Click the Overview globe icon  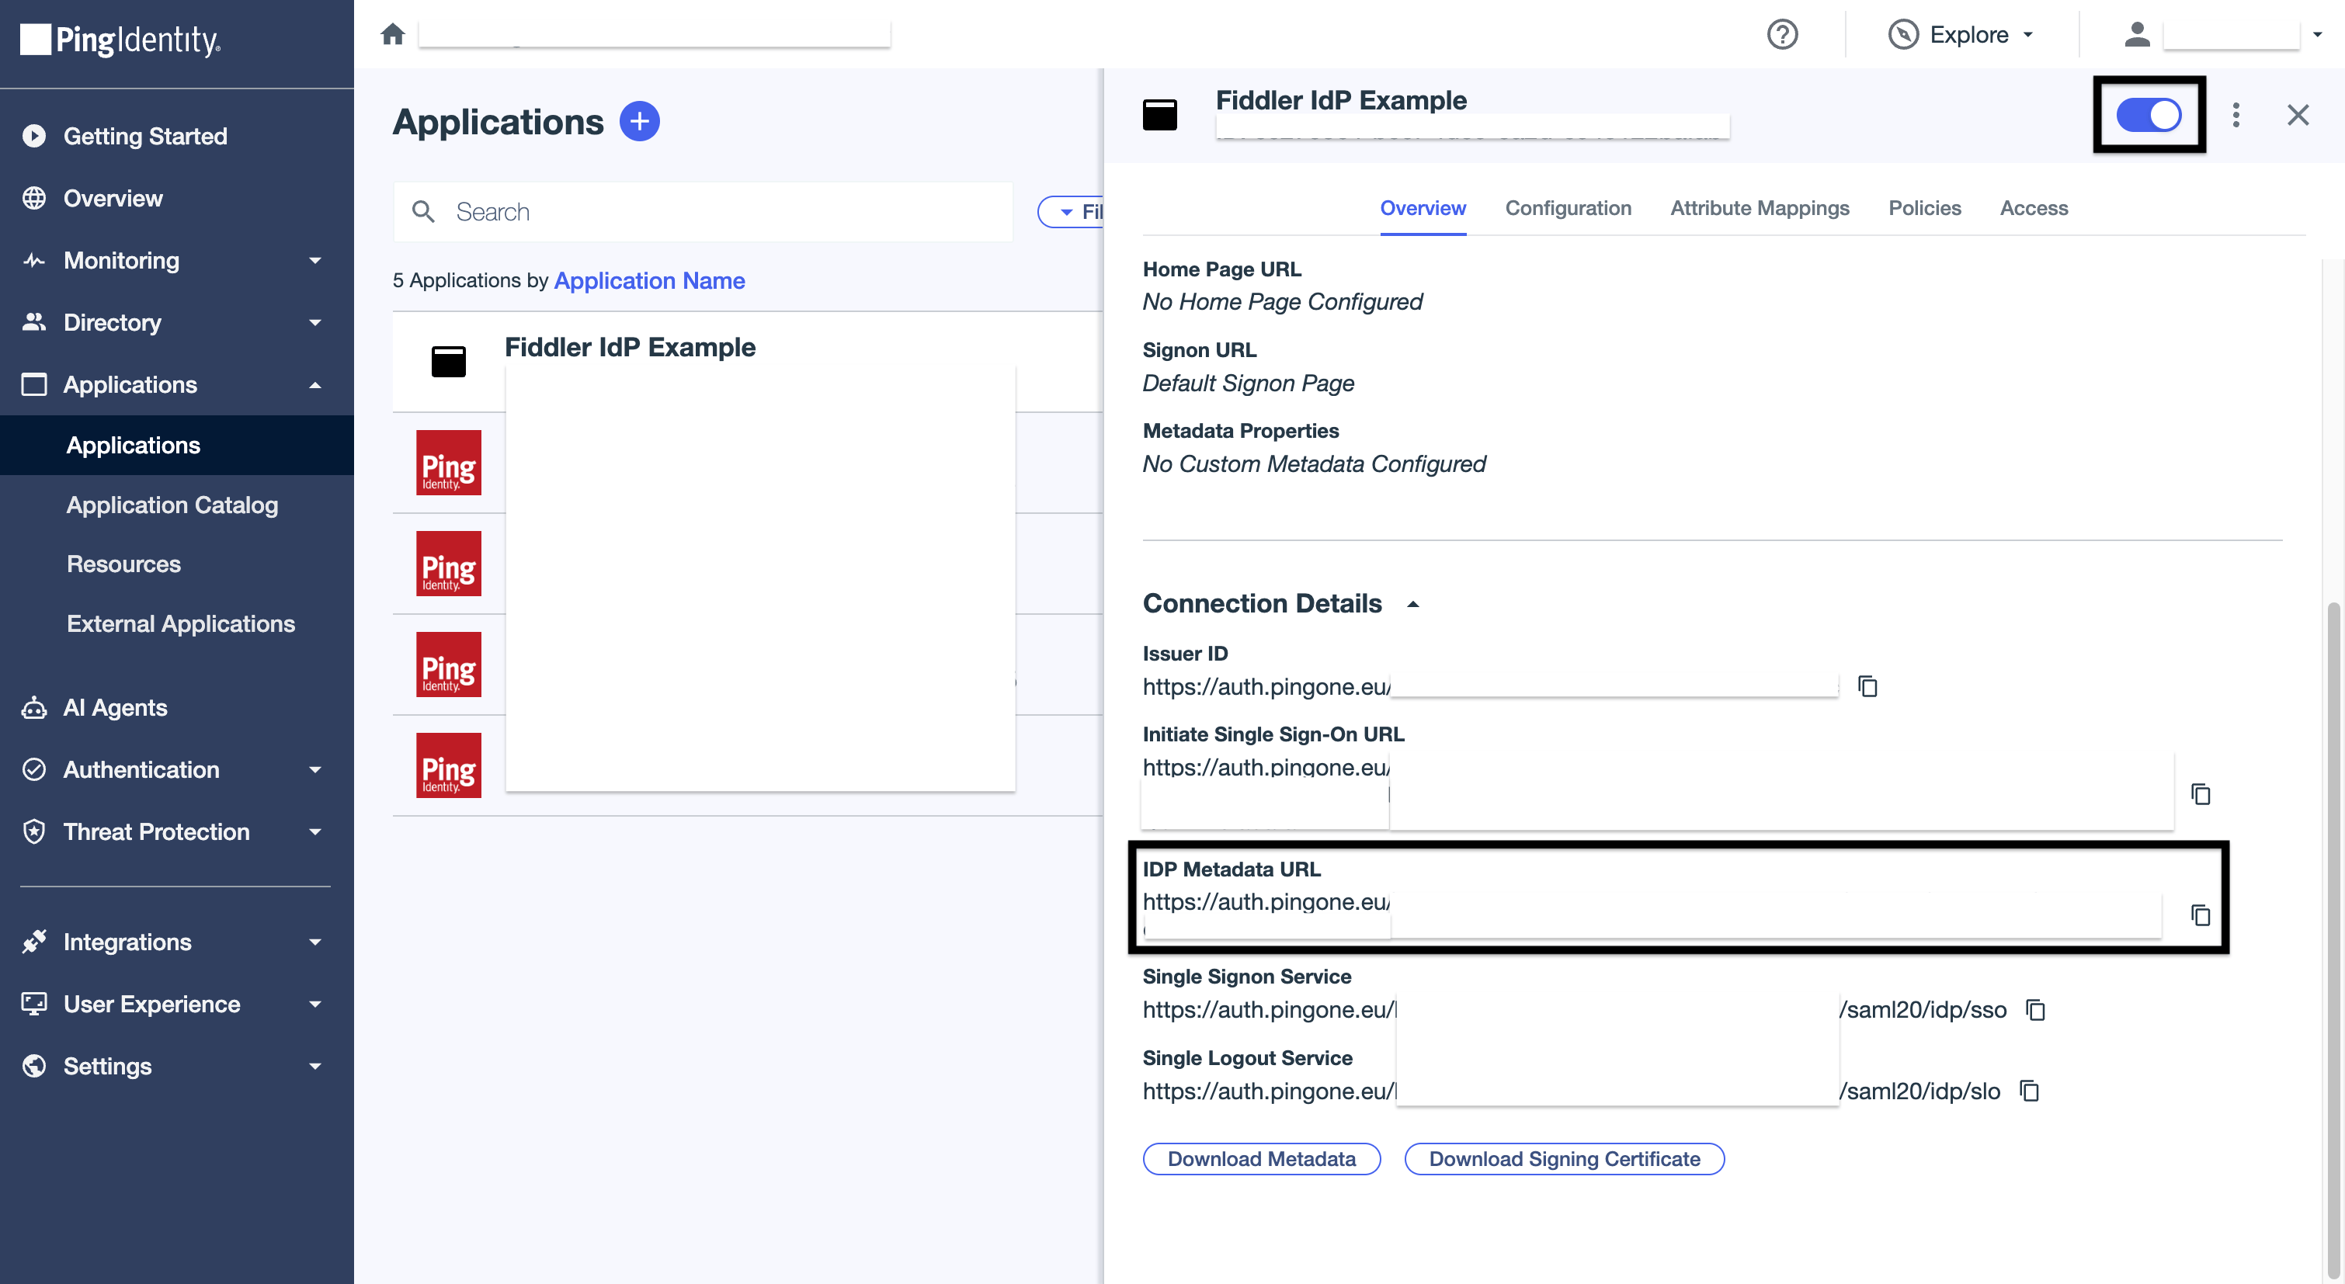coord(33,199)
